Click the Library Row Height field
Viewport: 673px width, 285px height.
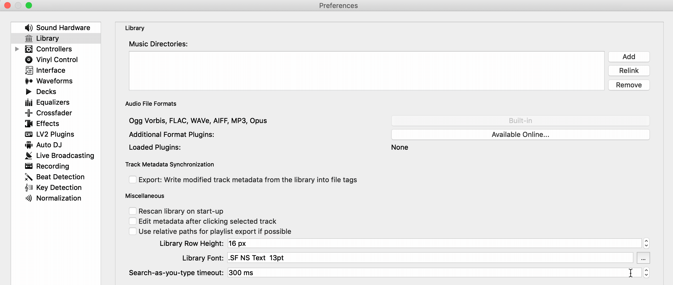tap(435, 243)
